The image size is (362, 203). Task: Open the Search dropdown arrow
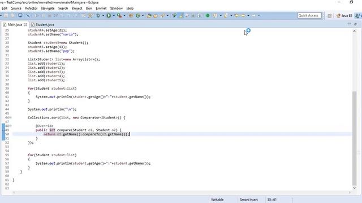pyautogui.click(x=167, y=15)
